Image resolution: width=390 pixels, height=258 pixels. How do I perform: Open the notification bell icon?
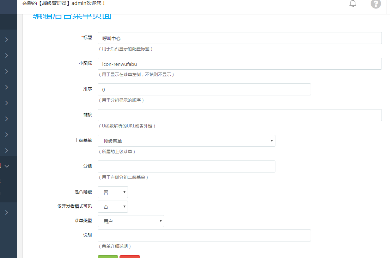click(353, 4)
